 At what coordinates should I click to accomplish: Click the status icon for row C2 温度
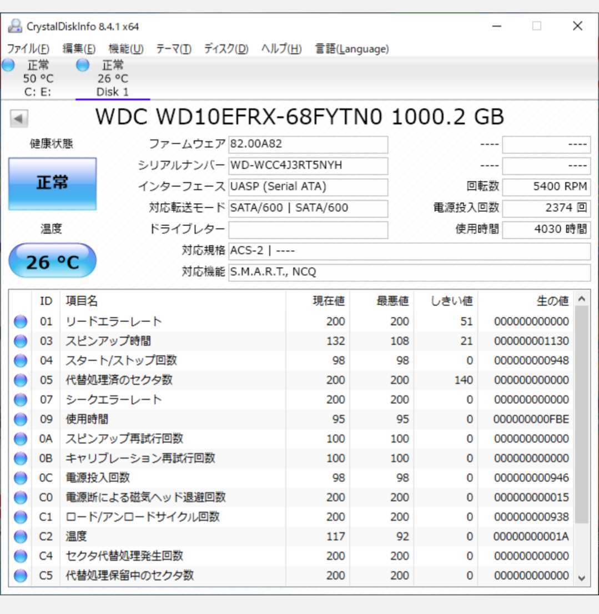tap(21, 536)
